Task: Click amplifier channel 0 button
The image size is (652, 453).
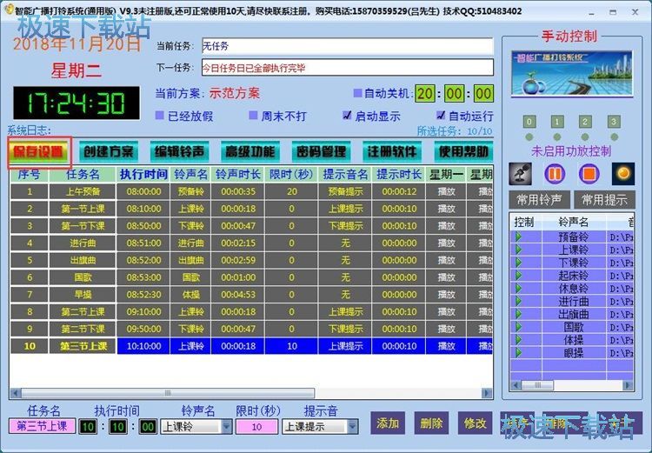Action: pos(529,122)
